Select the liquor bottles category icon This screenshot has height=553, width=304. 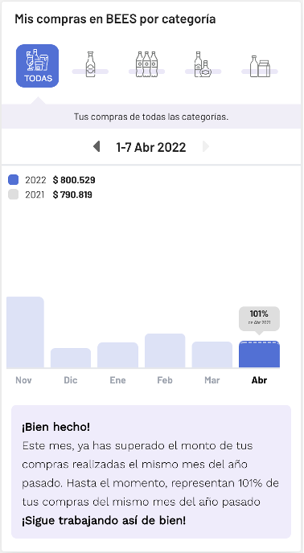click(x=203, y=64)
